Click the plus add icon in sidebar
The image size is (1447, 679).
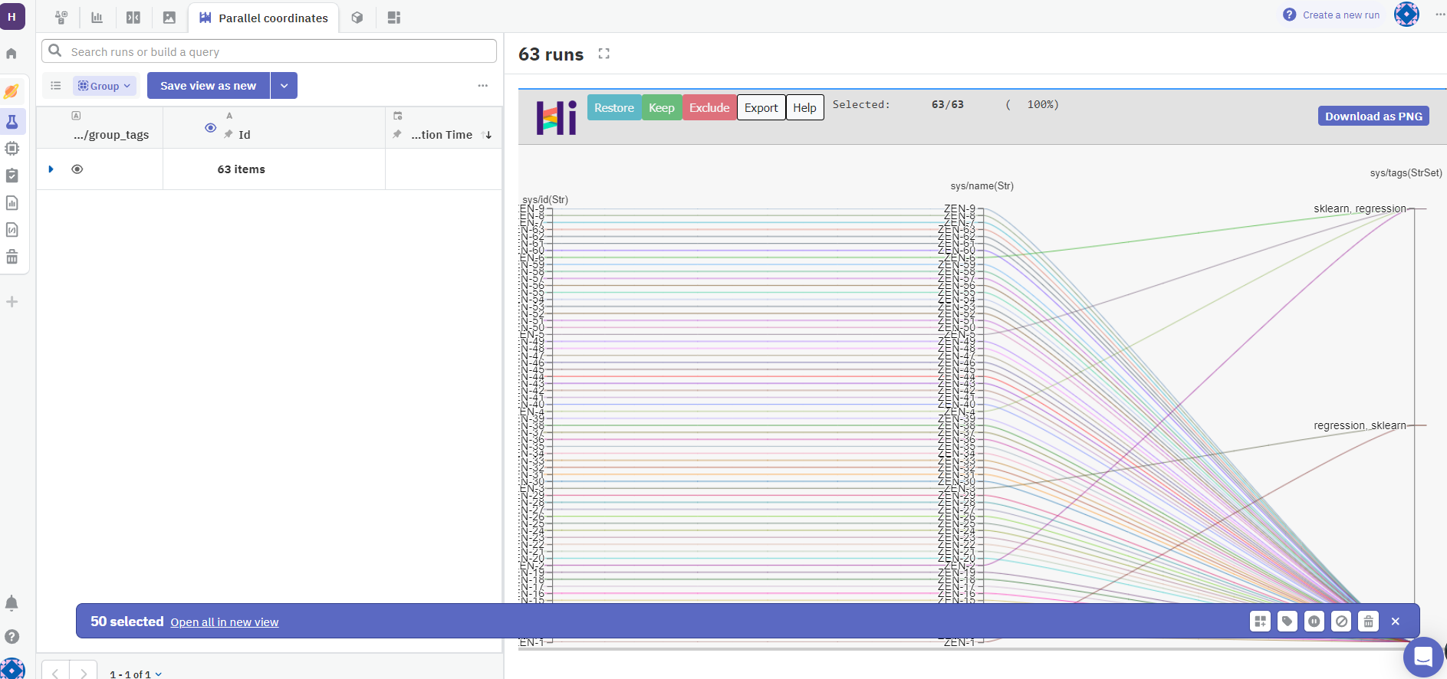click(x=12, y=302)
